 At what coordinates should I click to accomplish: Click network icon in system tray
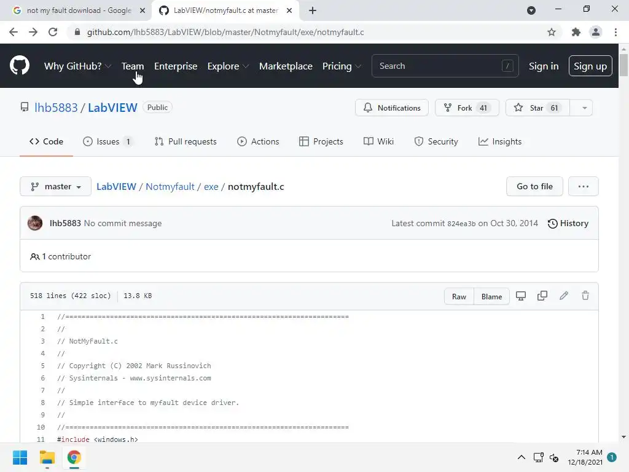(538, 457)
